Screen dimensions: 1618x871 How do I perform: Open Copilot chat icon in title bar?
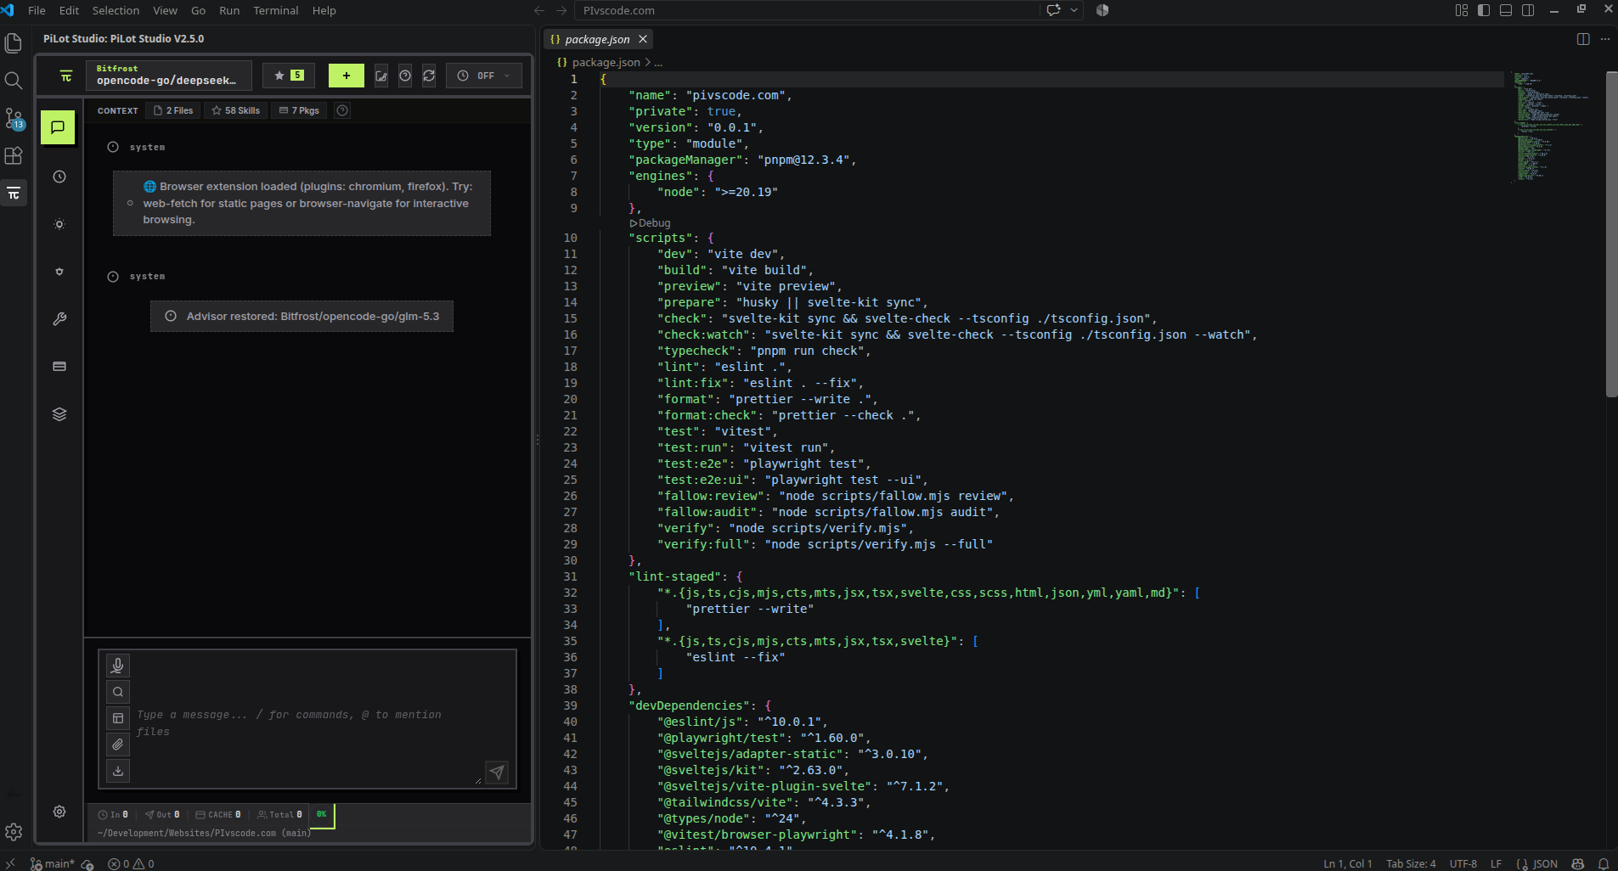(x=1054, y=10)
